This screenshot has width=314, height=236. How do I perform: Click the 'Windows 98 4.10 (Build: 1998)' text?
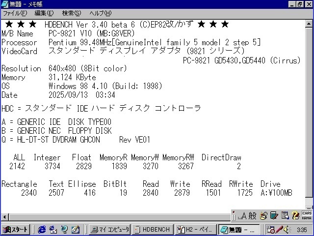click(x=105, y=87)
